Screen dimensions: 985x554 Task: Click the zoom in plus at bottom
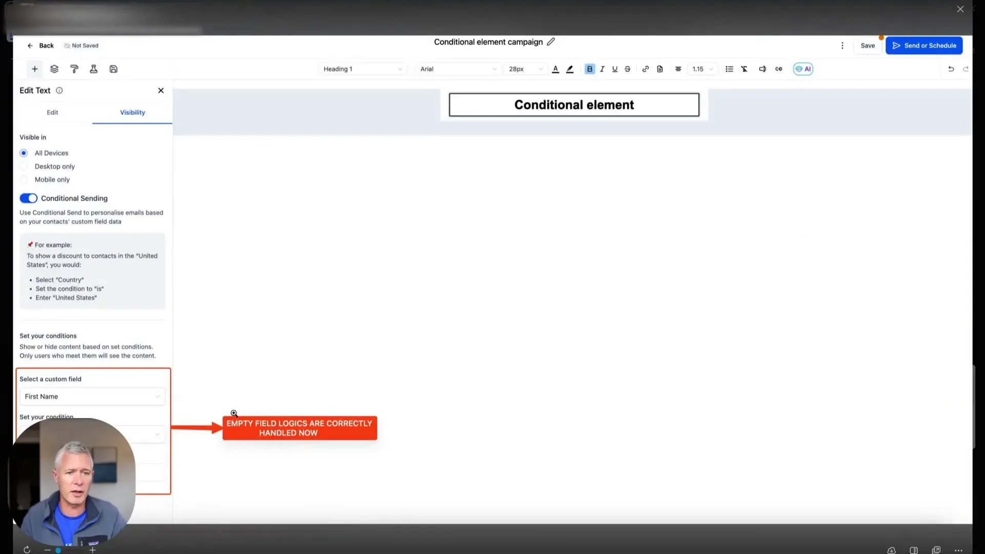tap(92, 550)
